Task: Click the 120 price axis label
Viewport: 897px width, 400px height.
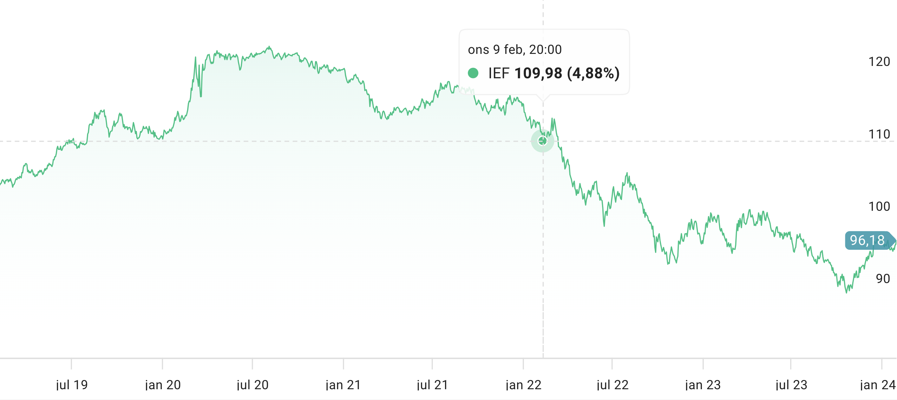Action: [x=879, y=62]
